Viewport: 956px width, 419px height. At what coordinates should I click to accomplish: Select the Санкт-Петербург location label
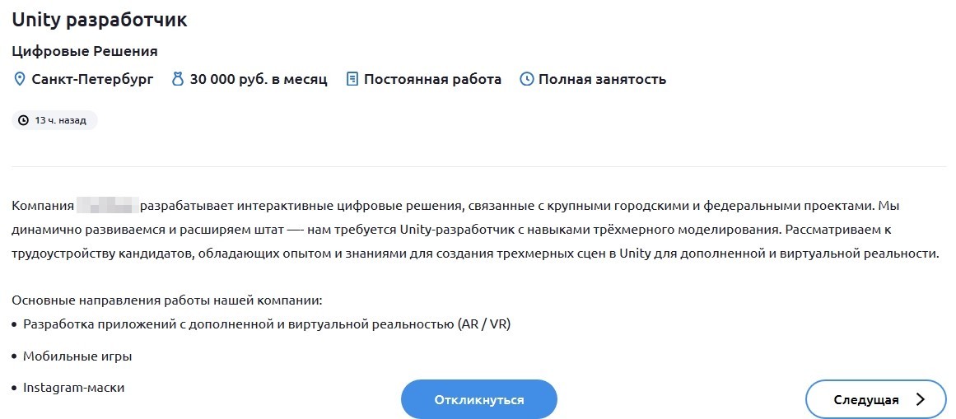click(92, 80)
